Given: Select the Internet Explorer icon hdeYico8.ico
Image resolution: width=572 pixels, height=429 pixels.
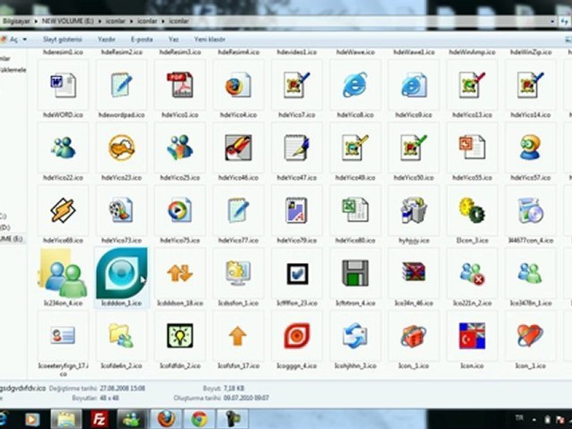Looking at the screenshot, I should pos(355,85).
